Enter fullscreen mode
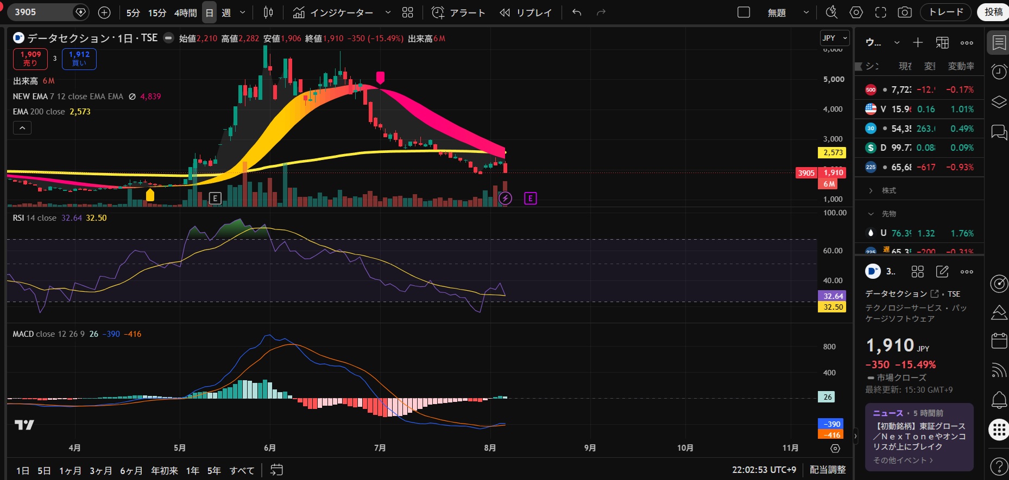 (x=881, y=12)
